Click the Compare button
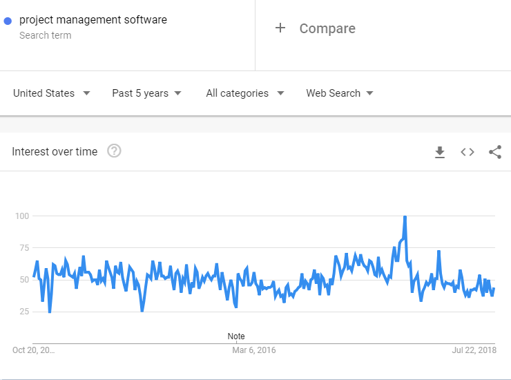 (x=327, y=28)
